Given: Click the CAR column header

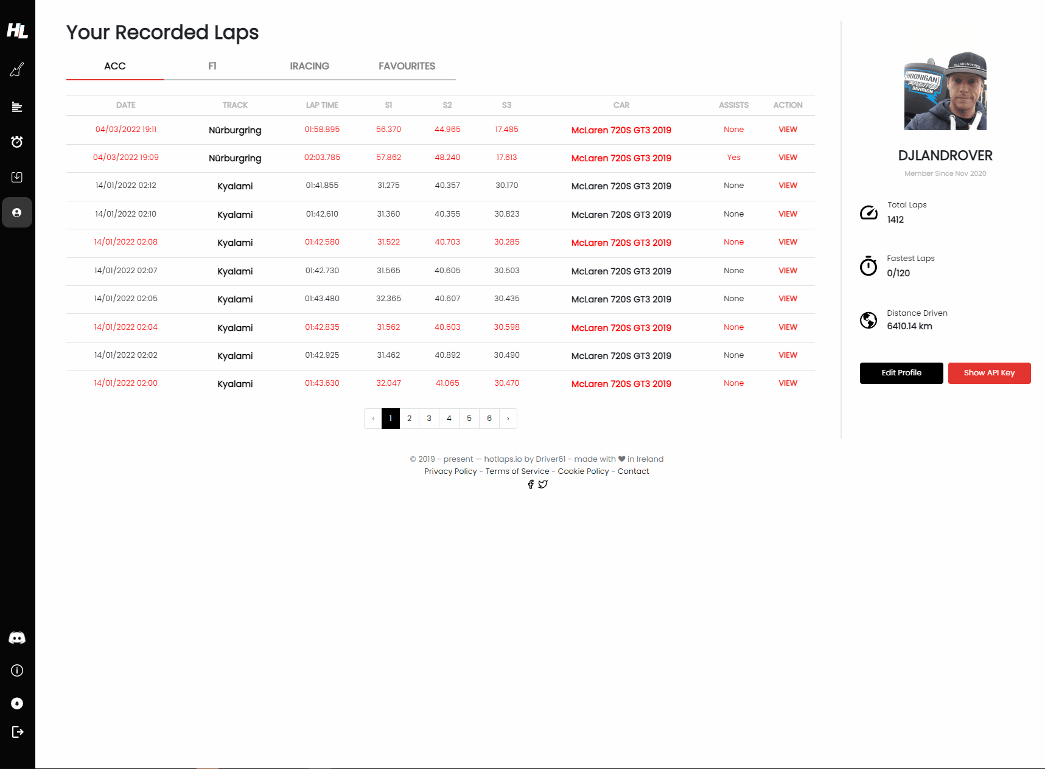Looking at the screenshot, I should click(x=621, y=105).
